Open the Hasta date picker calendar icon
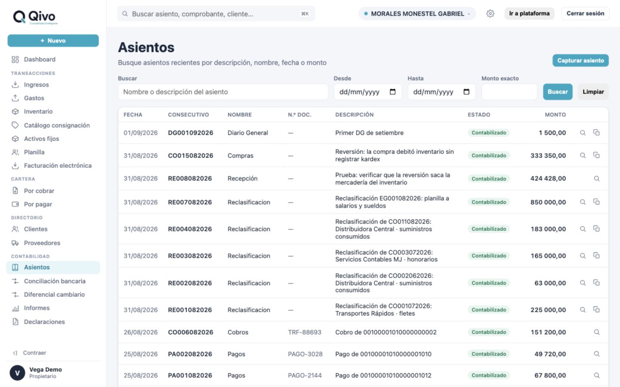Screen dimensions: 620x387 pos(466,92)
